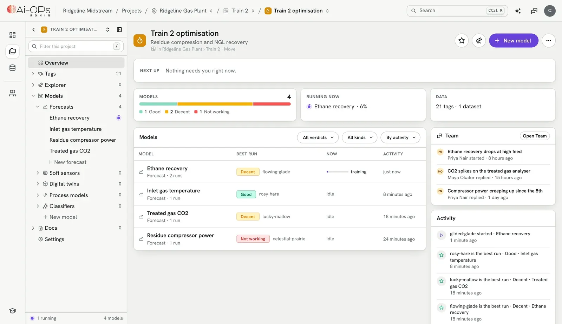Screen dimensions: 562x324
Task: Click the AI sparkle icon in top bar
Action: point(518,11)
